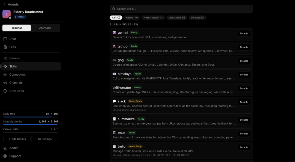Viewport: 295px width, 162px height.
Task: Click the 'Missing config: channels.slack' text
Action: [x=129, y=110]
